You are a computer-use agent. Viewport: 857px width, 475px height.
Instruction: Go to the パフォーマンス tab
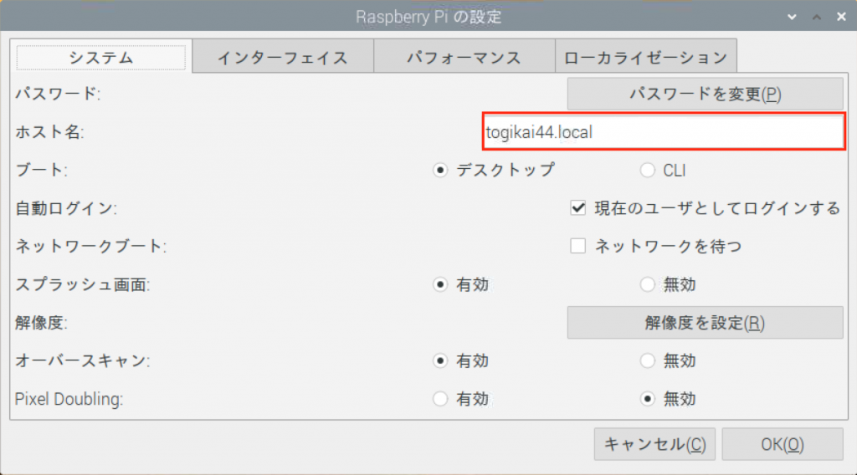pyautogui.click(x=464, y=58)
